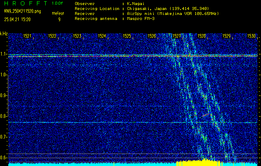The image size is (261, 166).
Task: Click filename KN9_2504211520.png
Action: click(x=23, y=11)
